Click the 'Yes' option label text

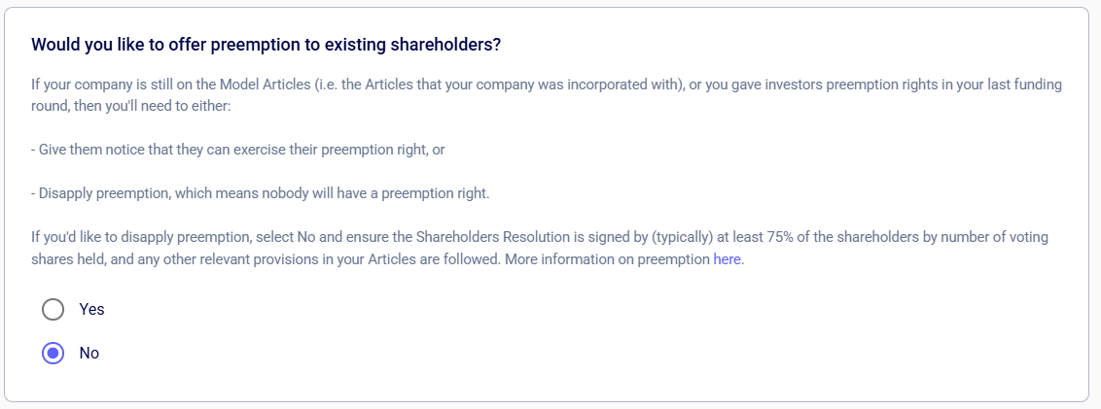91,309
